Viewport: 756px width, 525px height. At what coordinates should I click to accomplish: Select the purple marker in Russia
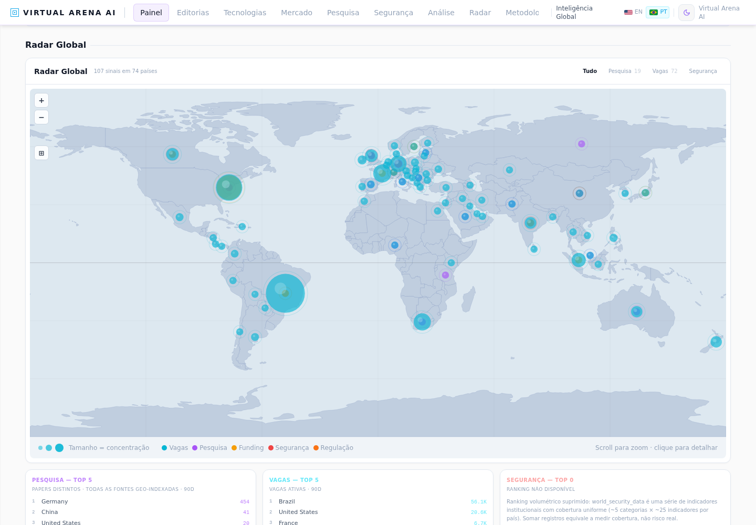[581, 144]
